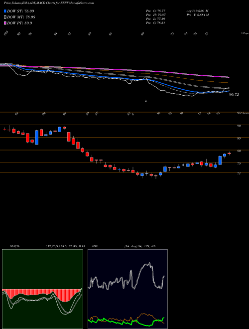Open the dark blue ADX indicator chart panel

pyautogui.click(x=127, y=289)
